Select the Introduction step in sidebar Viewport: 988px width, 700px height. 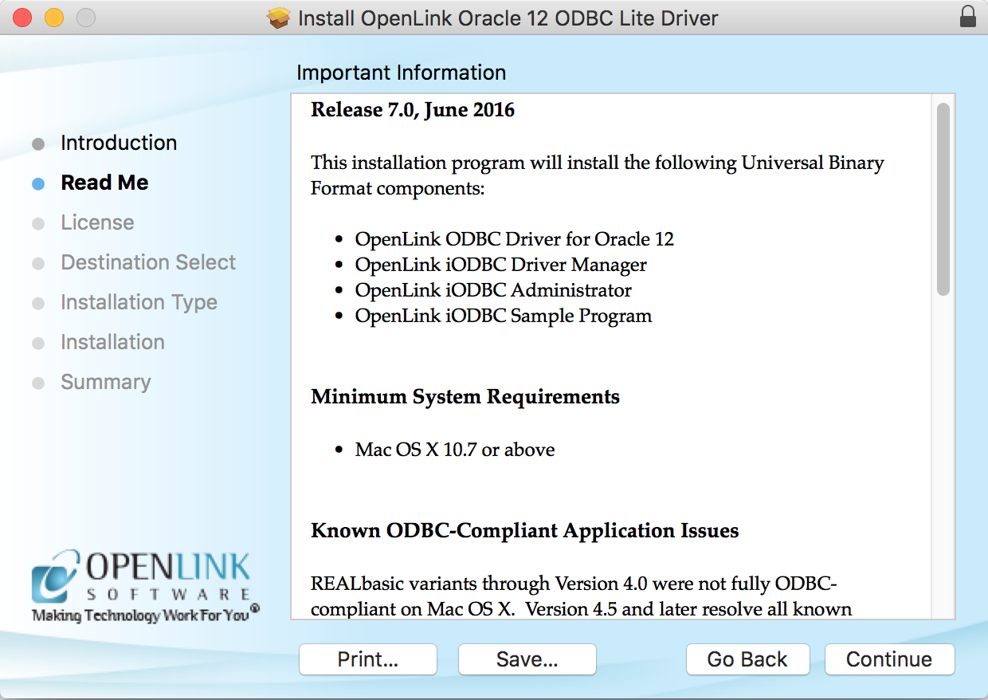coord(119,144)
